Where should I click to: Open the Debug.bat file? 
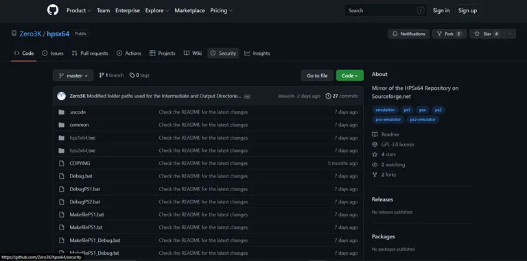pyautogui.click(x=81, y=176)
